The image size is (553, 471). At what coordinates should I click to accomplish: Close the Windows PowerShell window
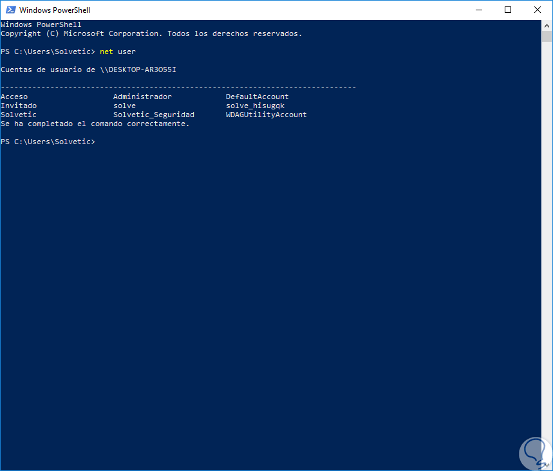(537, 10)
